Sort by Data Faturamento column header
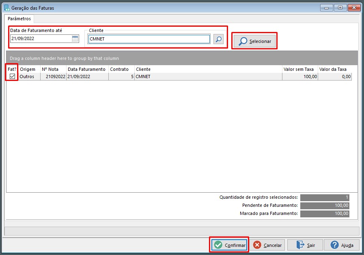The image size is (364, 255). coord(86,69)
